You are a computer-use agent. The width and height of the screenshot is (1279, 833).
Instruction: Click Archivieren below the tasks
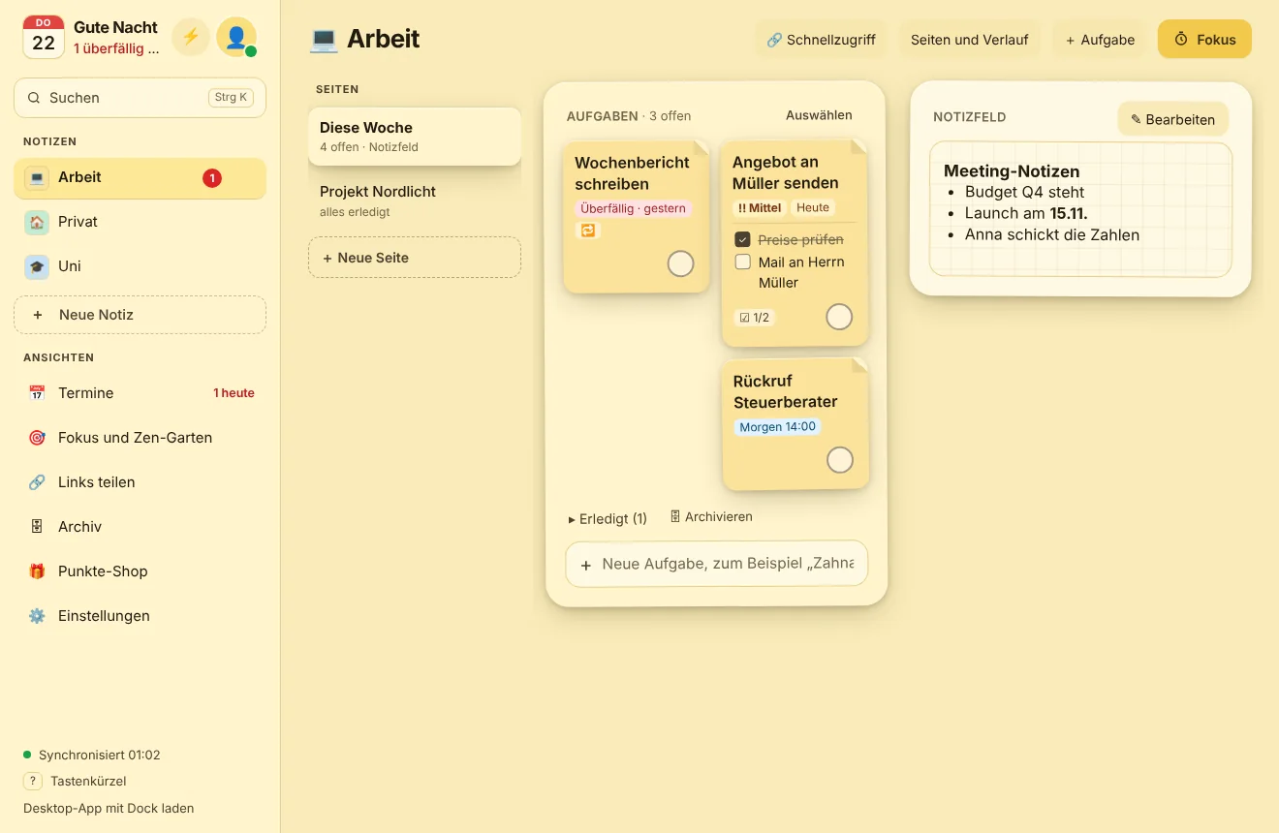(x=711, y=517)
